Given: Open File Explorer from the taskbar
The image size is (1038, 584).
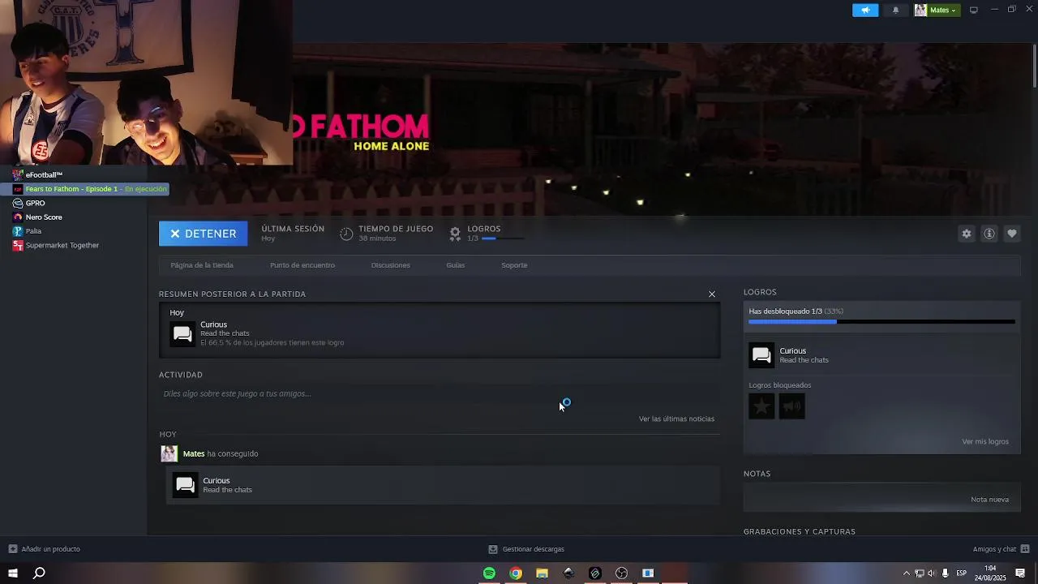Looking at the screenshot, I should tap(542, 573).
